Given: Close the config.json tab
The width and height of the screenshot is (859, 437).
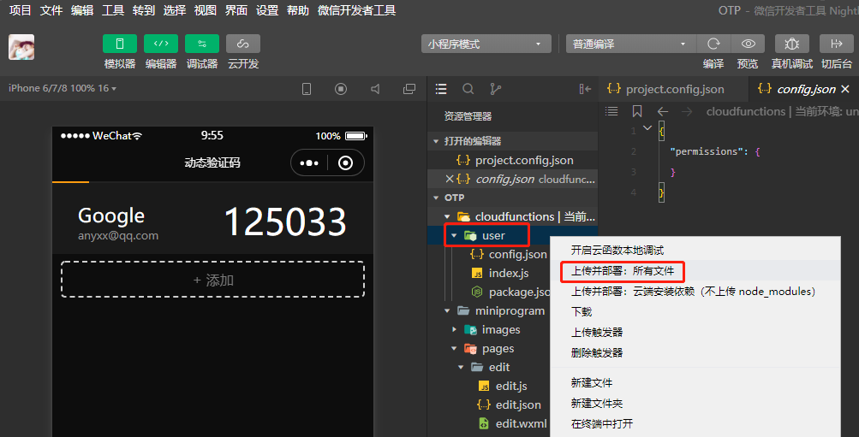Looking at the screenshot, I should pyautogui.click(x=844, y=89).
